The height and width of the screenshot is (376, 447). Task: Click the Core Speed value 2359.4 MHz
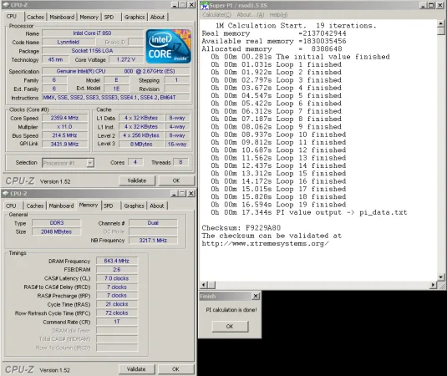64,118
